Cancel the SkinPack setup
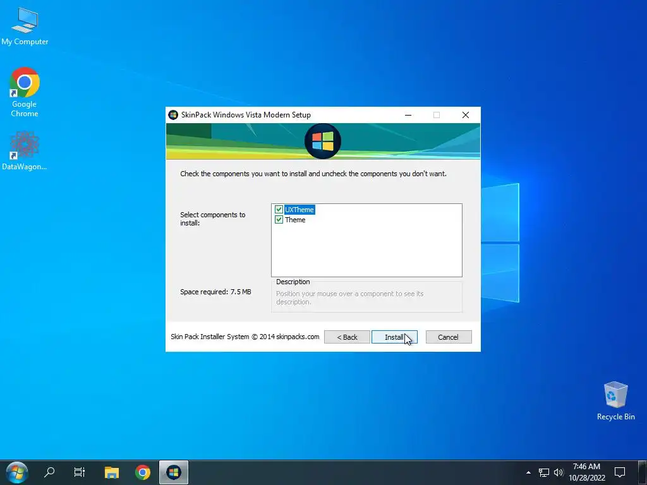This screenshot has height=485, width=647. point(449,337)
